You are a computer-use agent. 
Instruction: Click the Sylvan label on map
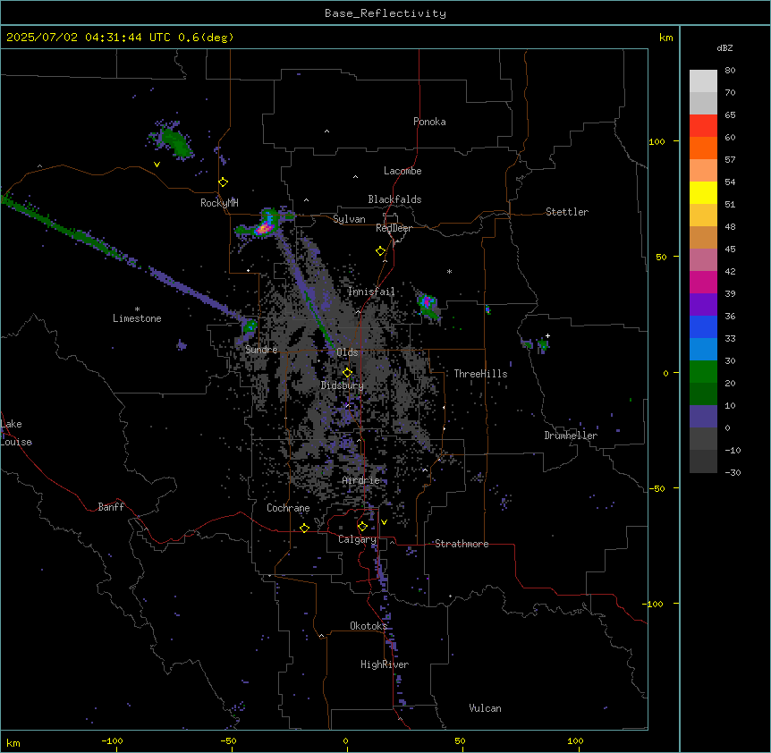349,219
